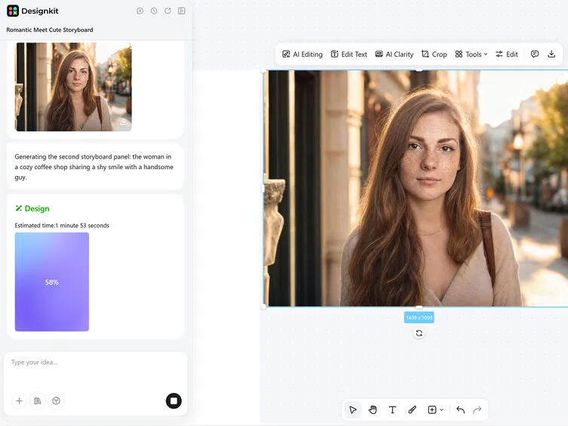Image resolution: width=568 pixels, height=426 pixels.
Task: Download the image using the toolbar icon
Action: pyautogui.click(x=551, y=54)
